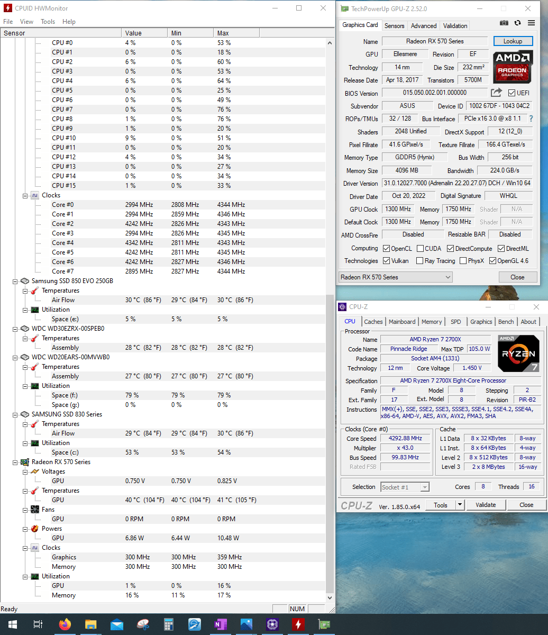Image resolution: width=548 pixels, height=635 pixels.
Task: Toggle the CUDA checkbox
Action: pos(420,248)
